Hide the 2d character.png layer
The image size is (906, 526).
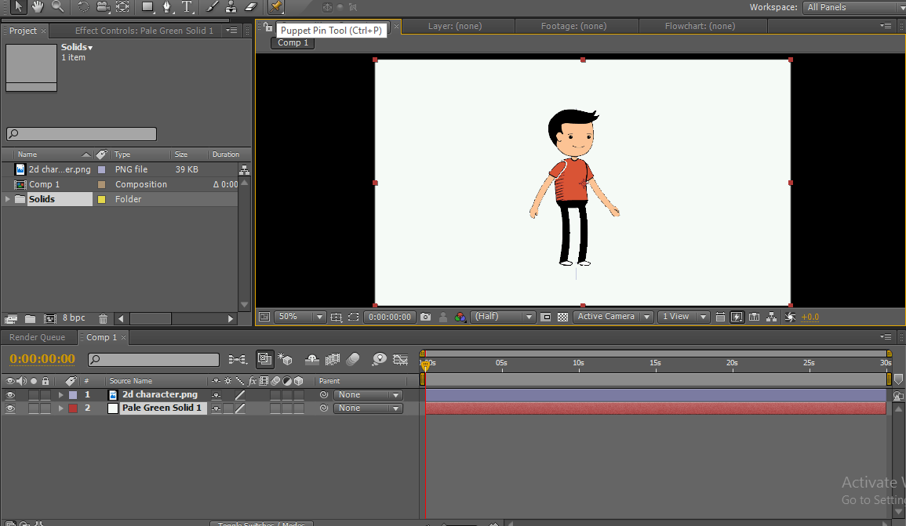[x=9, y=394]
